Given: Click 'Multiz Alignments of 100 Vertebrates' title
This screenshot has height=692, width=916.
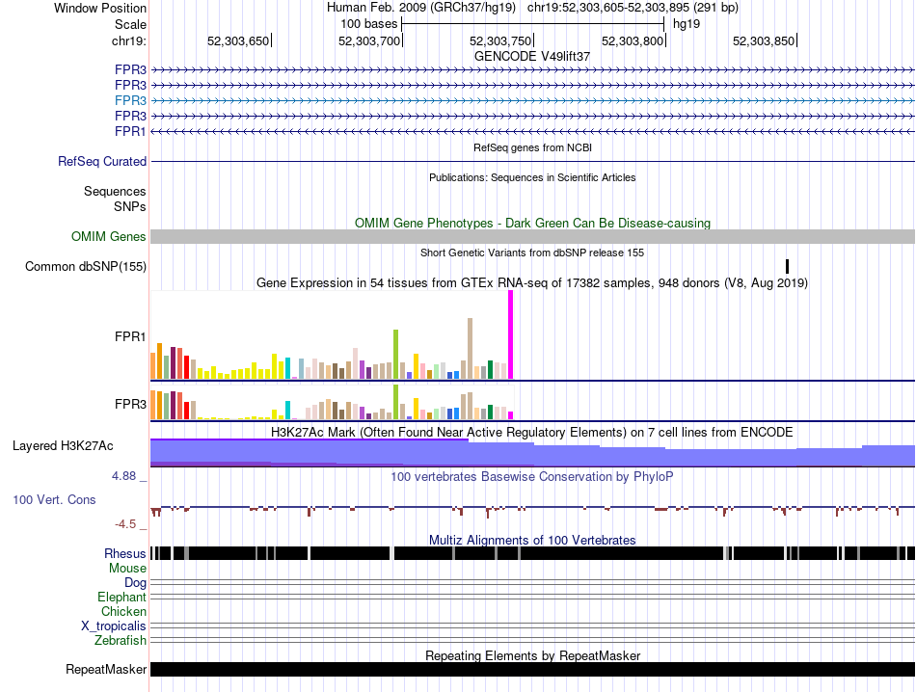Looking at the screenshot, I should [x=532, y=540].
